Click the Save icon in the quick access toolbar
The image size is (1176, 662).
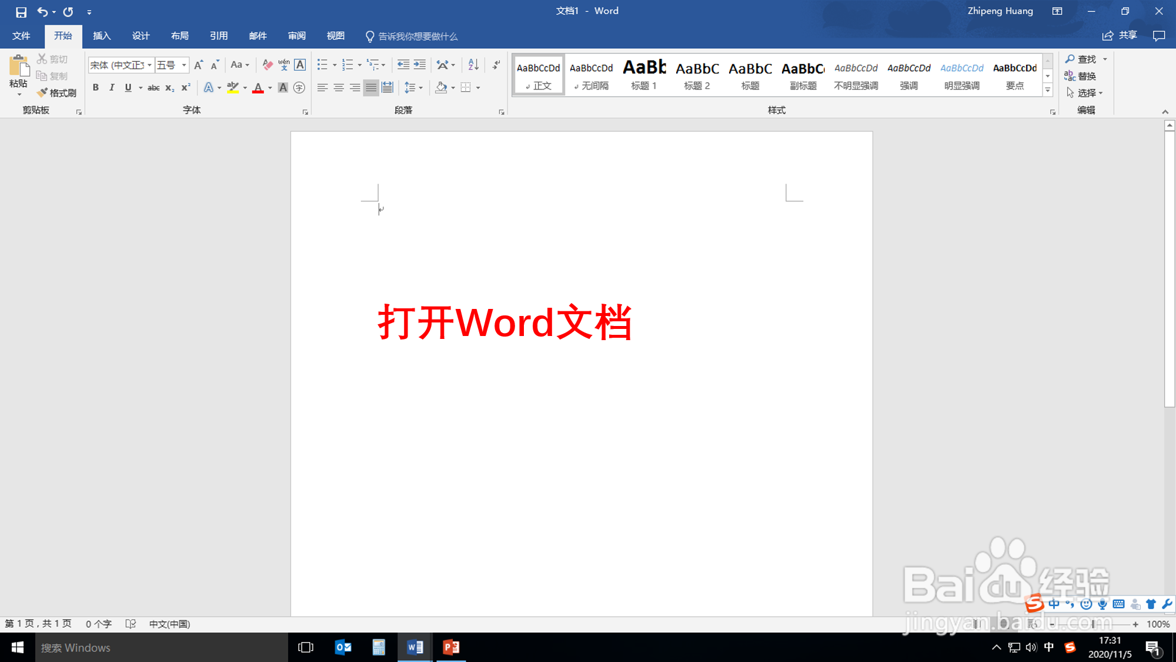pyautogui.click(x=21, y=12)
